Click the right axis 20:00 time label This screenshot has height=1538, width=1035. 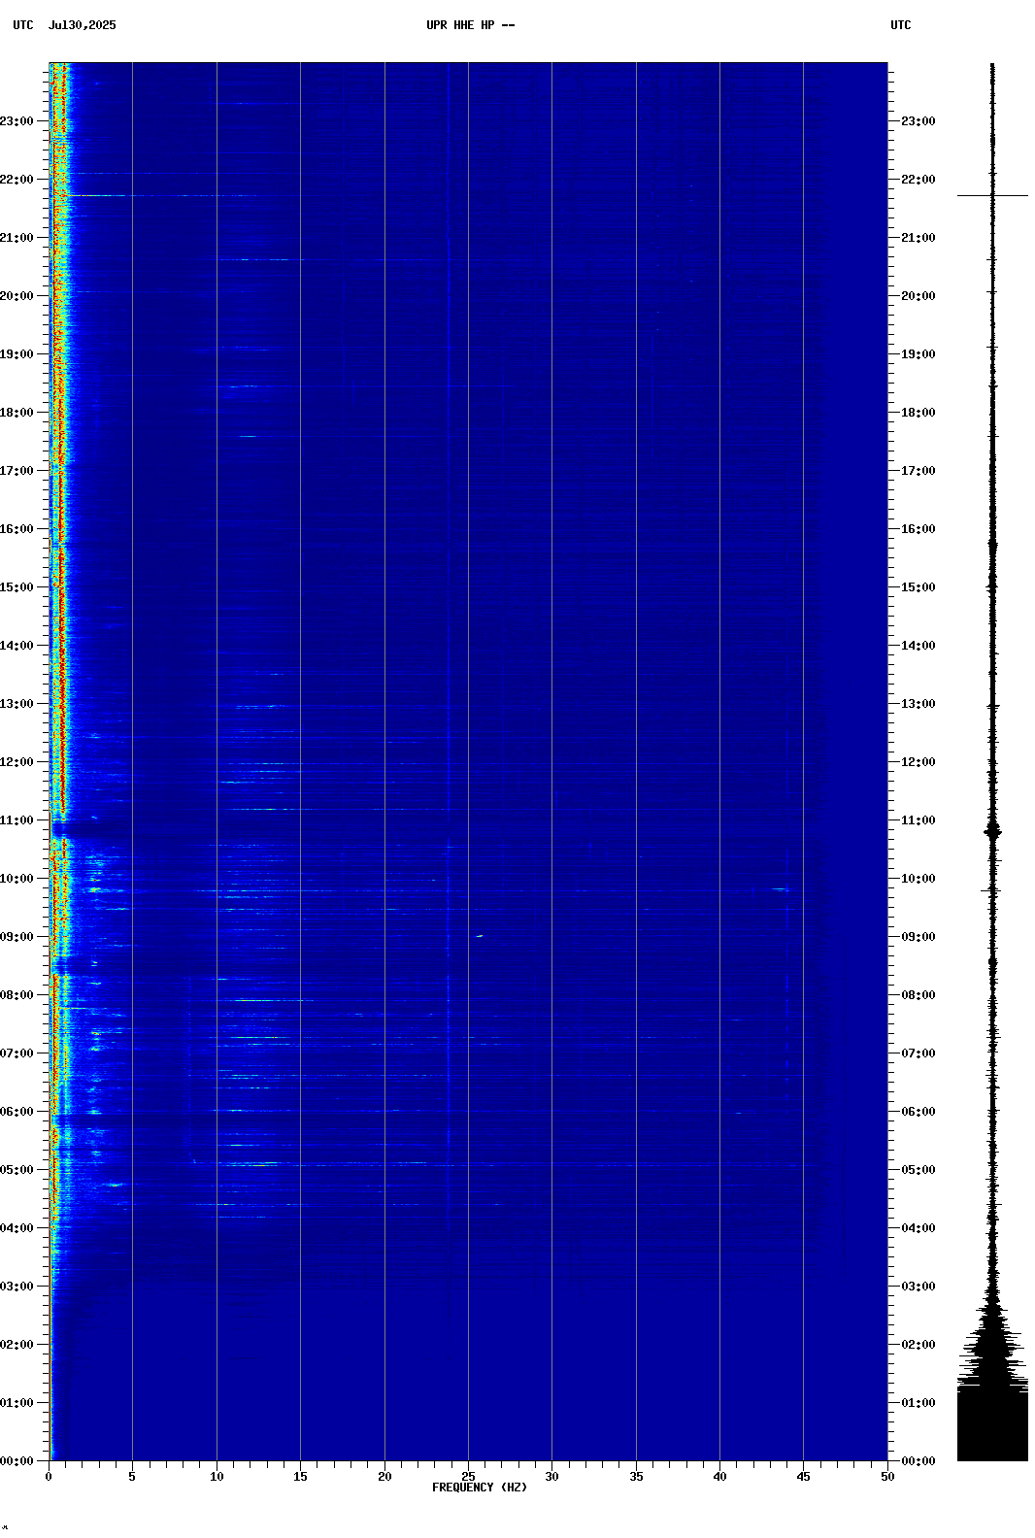918,296
